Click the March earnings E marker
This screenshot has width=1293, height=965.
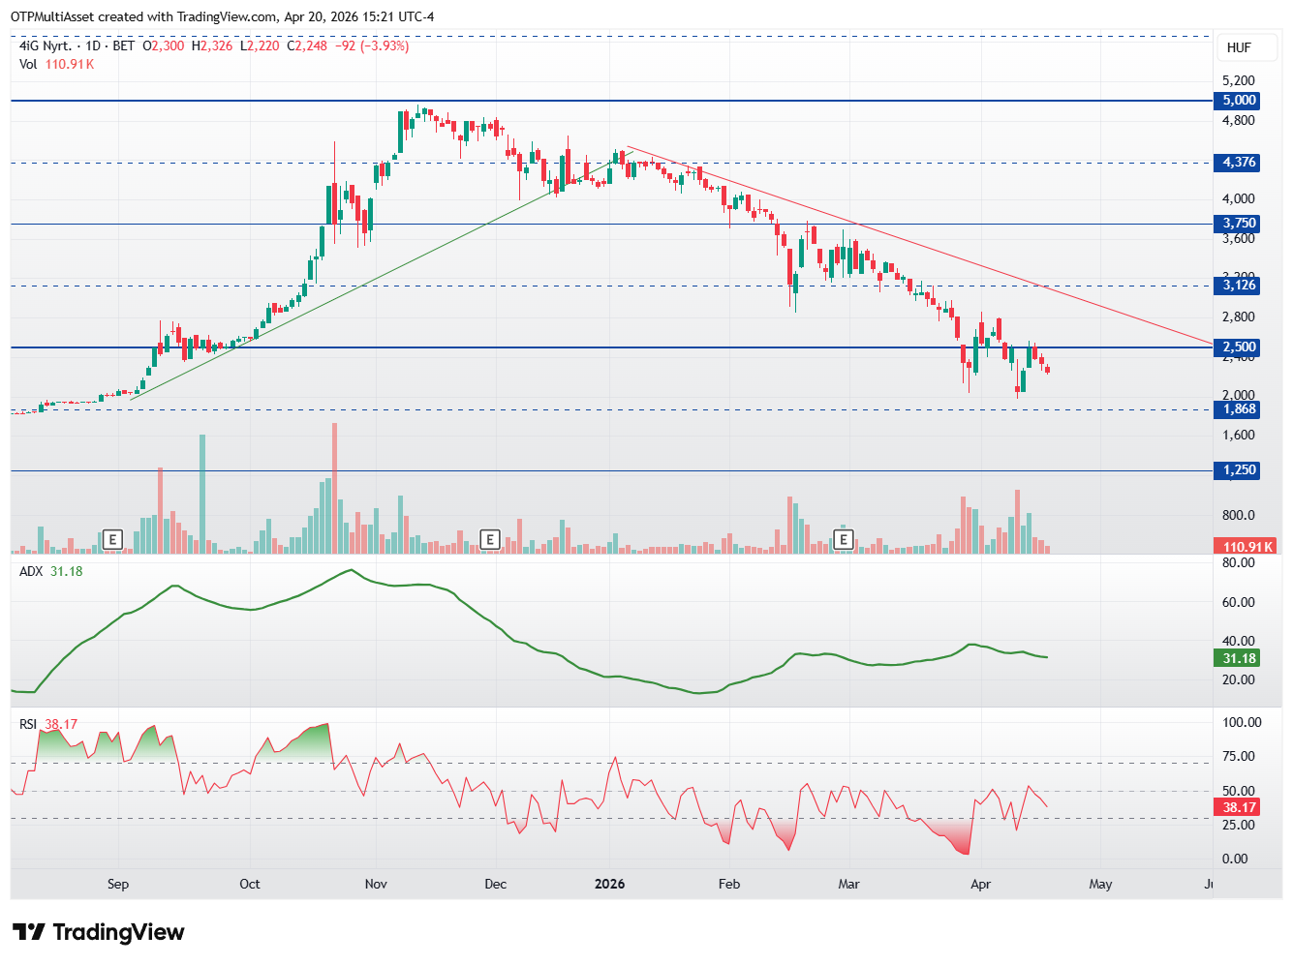[844, 539]
